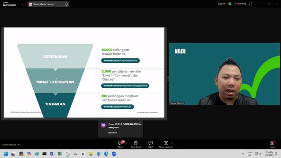281x158 pixels.
Task: Open the Zoom Workplace dropdown menu
Action: click(22, 4)
